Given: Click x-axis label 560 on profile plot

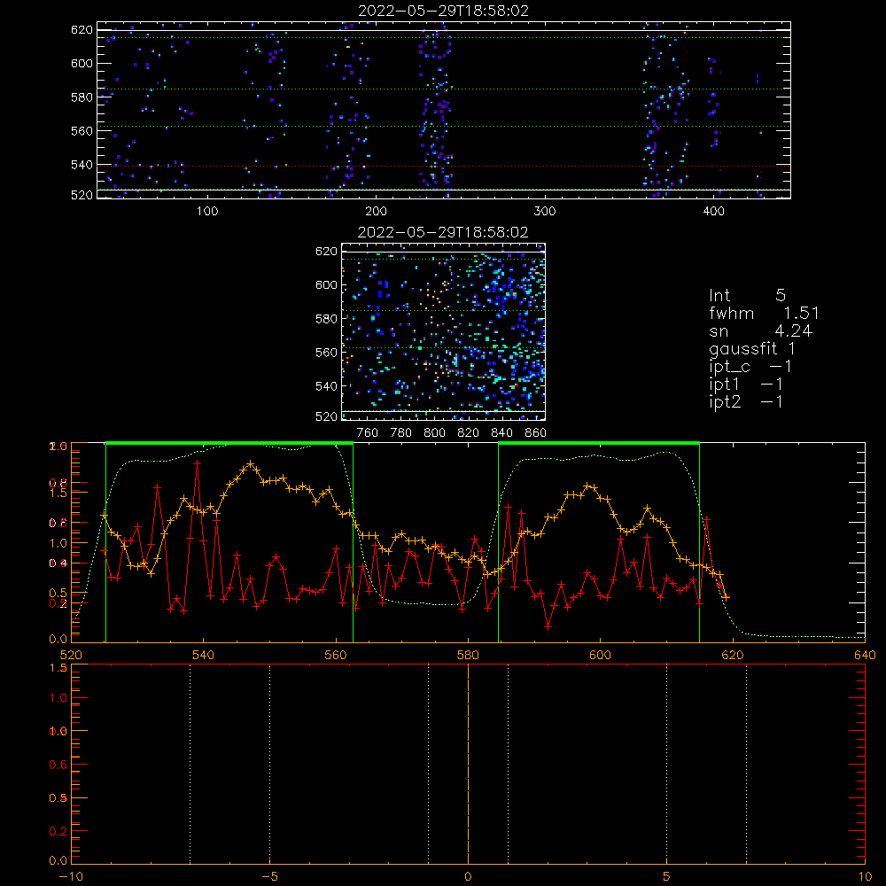Looking at the screenshot, I should point(336,655).
